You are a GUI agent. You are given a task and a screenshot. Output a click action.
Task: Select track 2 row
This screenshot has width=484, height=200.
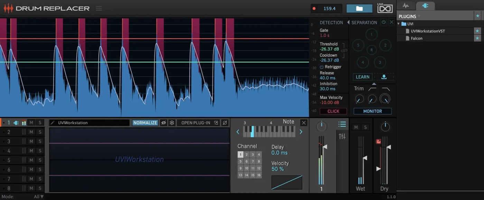click(x=22, y=132)
